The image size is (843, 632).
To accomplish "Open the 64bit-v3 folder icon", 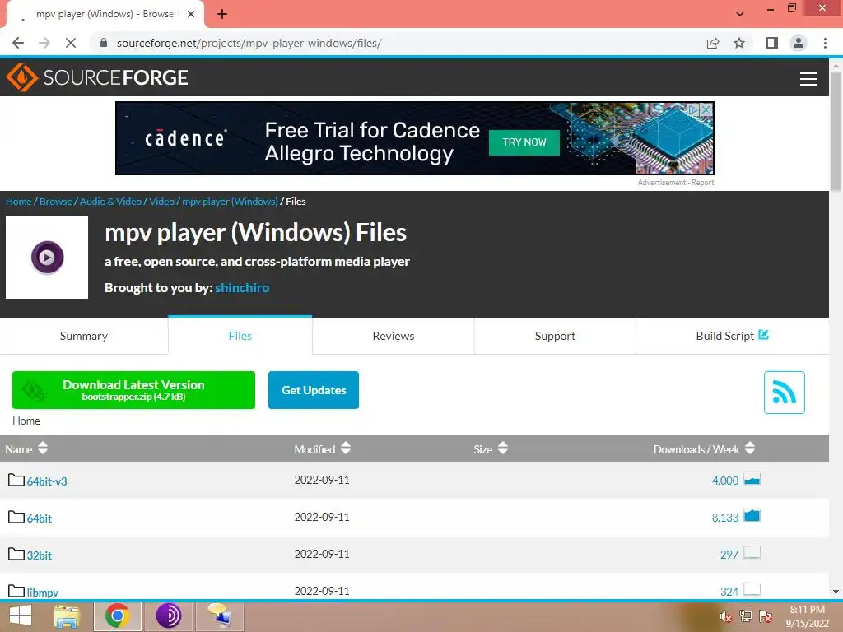I will coord(16,480).
